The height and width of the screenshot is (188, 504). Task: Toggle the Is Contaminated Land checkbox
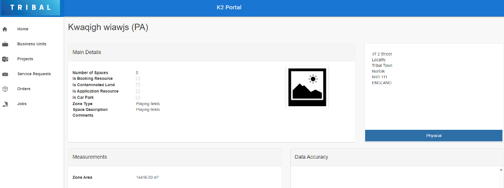tap(138, 85)
